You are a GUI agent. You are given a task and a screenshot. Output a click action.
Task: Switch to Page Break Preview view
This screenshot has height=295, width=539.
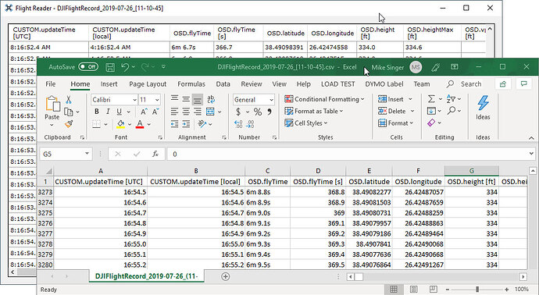click(x=433, y=290)
